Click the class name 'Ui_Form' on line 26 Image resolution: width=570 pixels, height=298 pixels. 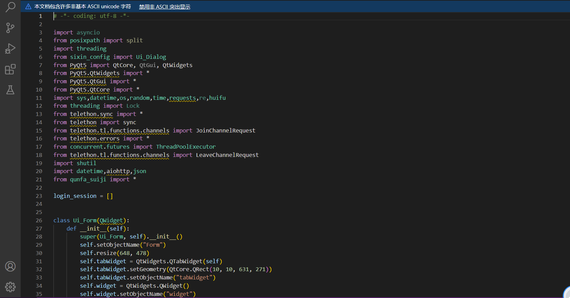(x=85, y=220)
